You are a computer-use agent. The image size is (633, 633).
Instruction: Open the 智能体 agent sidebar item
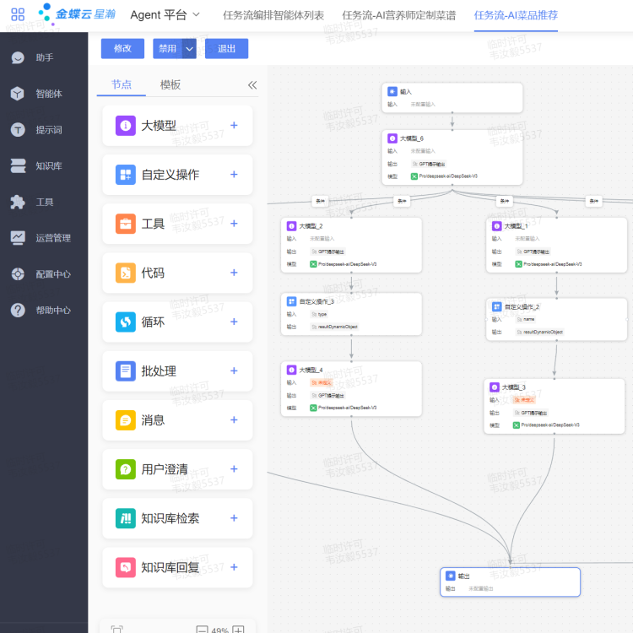pos(44,94)
